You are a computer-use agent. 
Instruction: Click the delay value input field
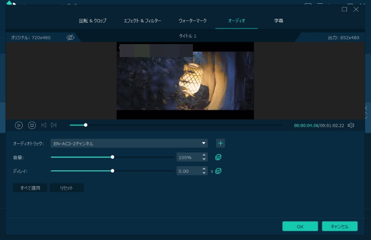pos(189,171)
